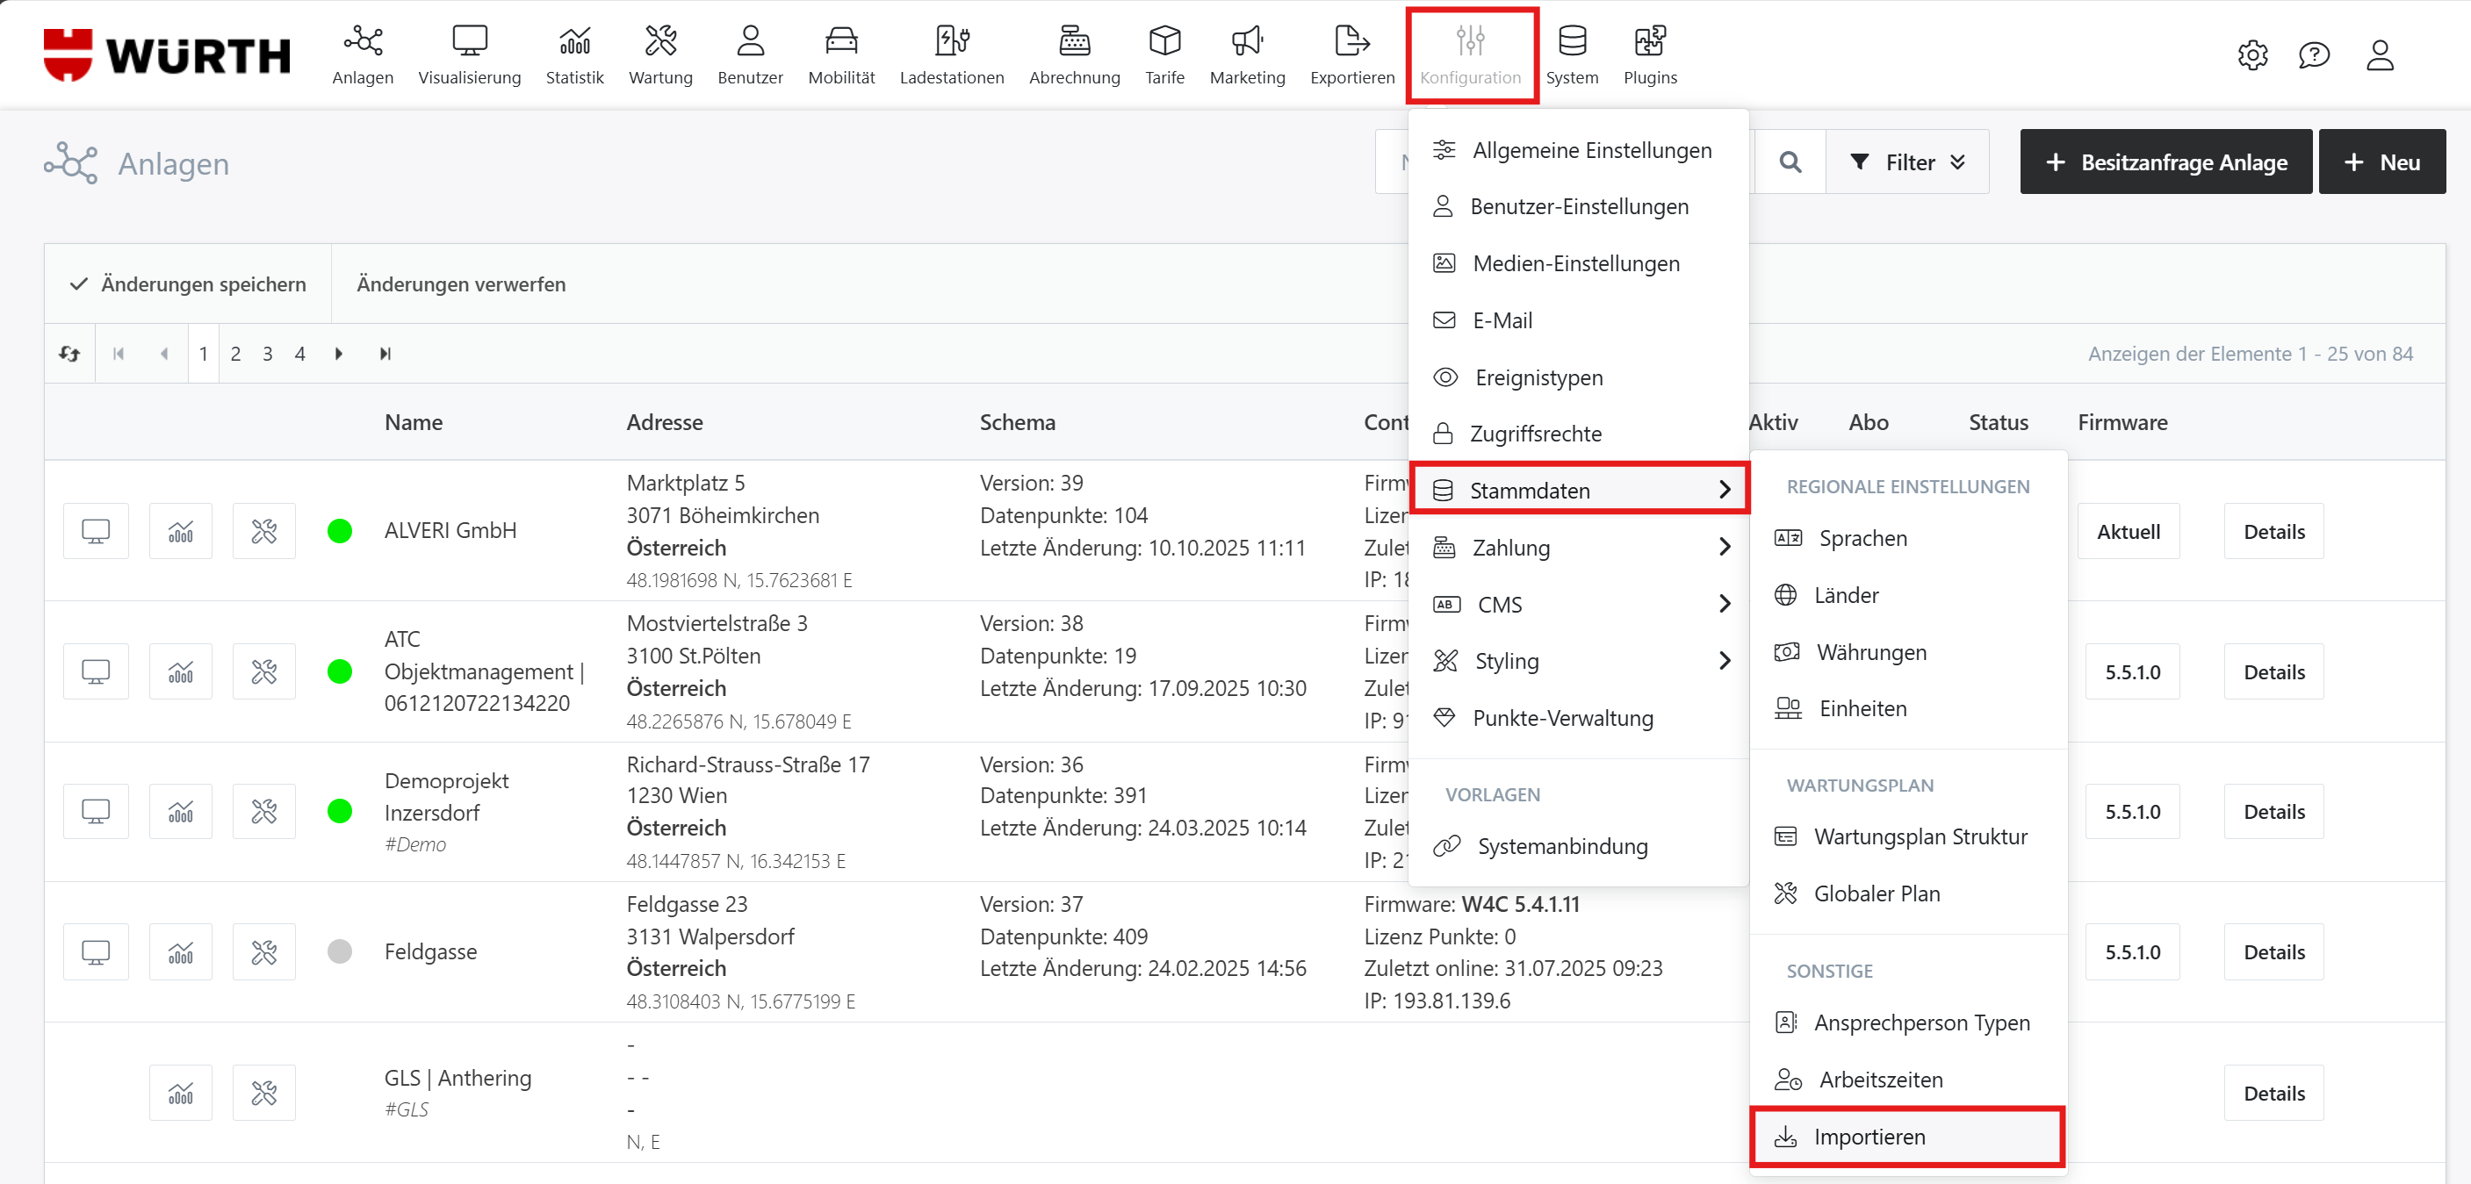Screen dimensions: 2471x1184
Task: Click the help chat bubble icon
Action: [x=2313, y=55]
